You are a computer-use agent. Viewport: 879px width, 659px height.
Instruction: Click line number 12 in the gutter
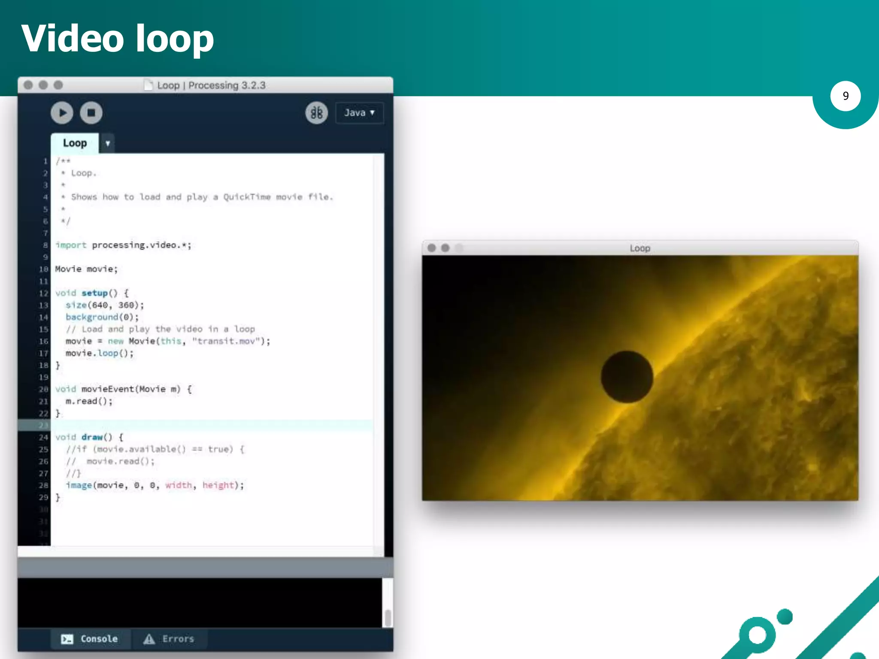click(x=43, y=293)
